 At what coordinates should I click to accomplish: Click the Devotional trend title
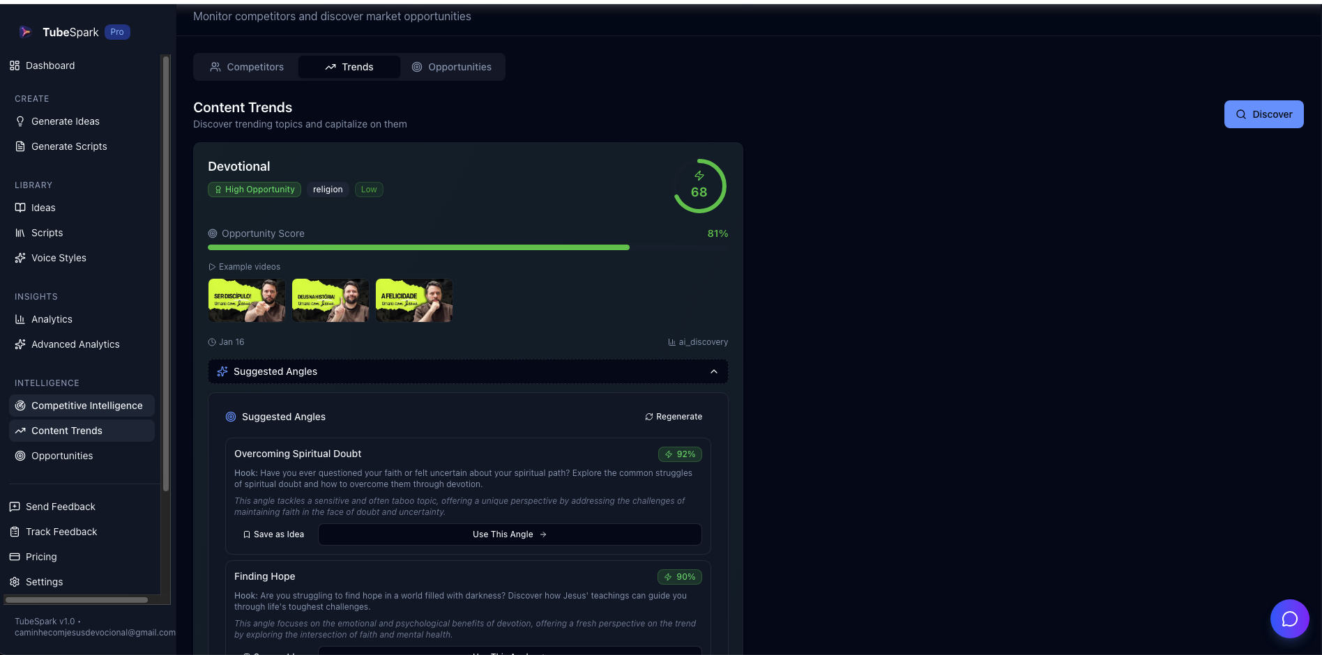[239, 167]
